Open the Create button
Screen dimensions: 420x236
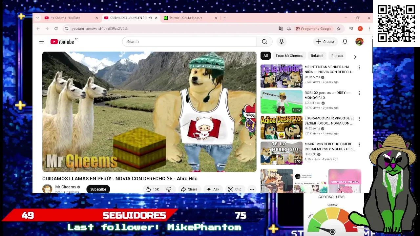coord(325,42)
